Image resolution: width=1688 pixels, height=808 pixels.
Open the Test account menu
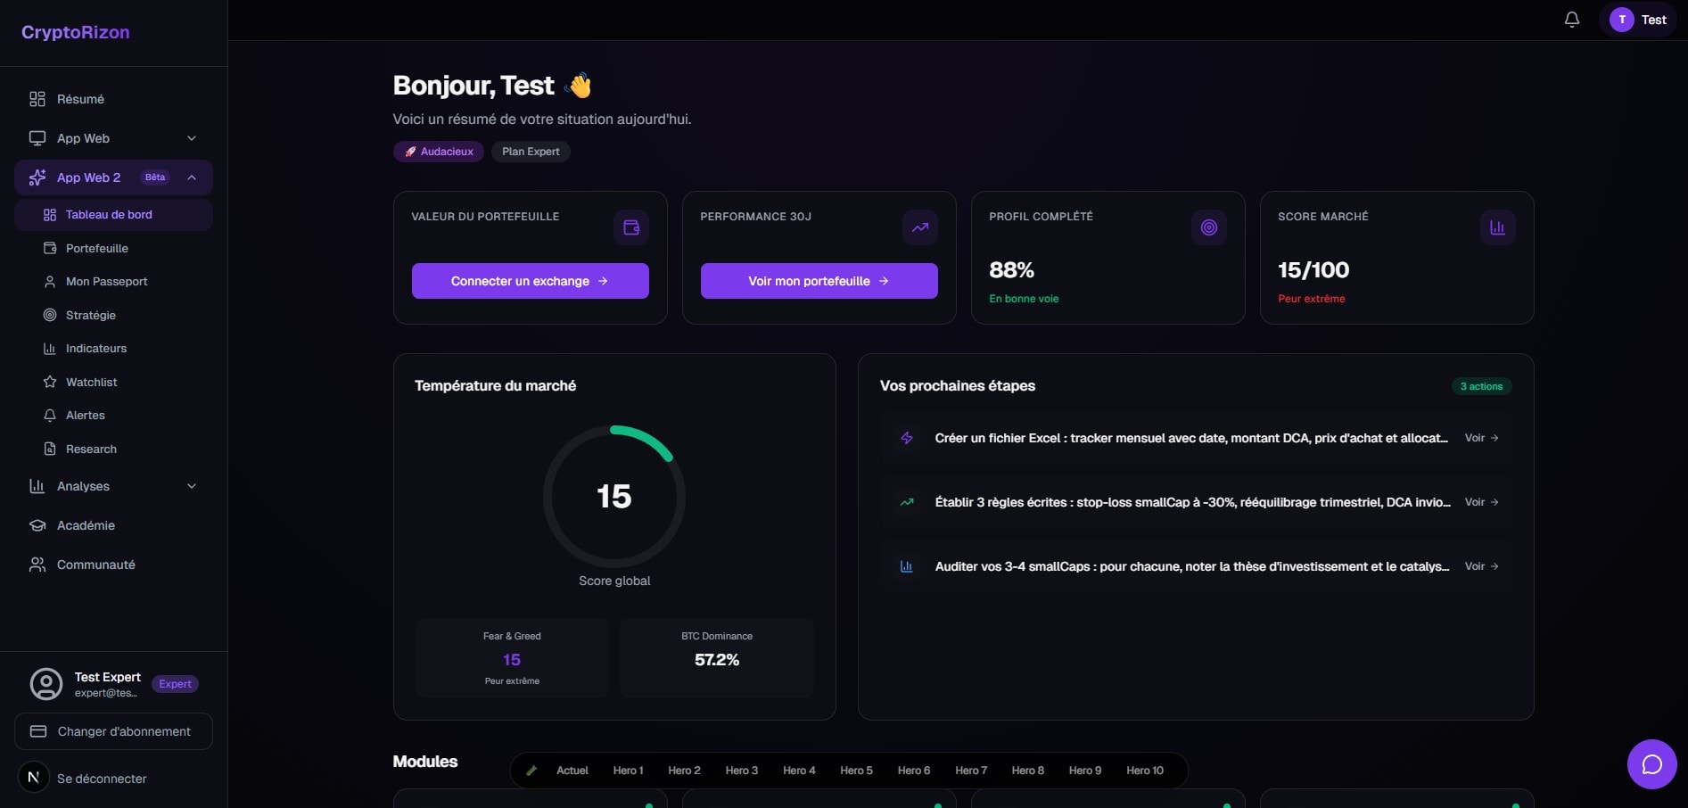coord(1637,19)
